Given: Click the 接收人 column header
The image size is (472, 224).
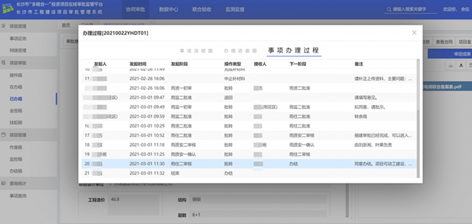Looking at the screenshot, I should 260,64.
